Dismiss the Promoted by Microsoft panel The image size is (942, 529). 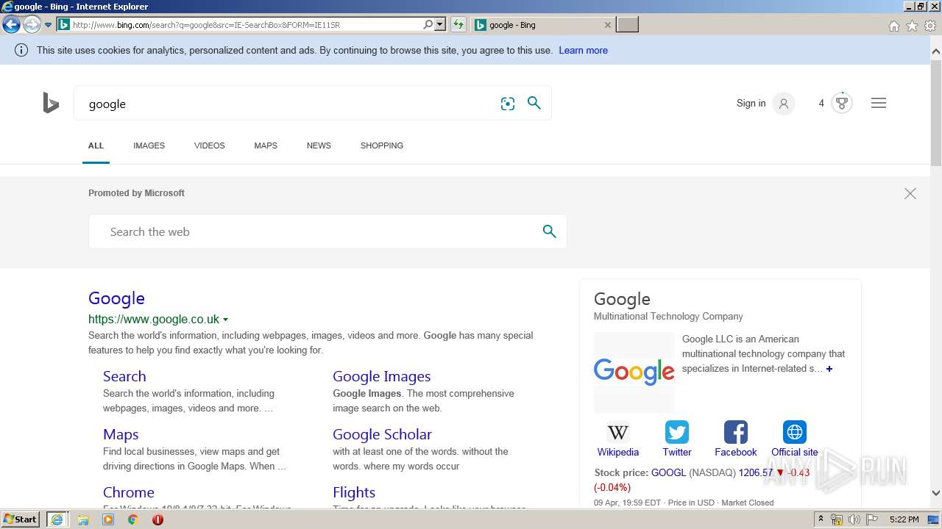tap(910, 193)
